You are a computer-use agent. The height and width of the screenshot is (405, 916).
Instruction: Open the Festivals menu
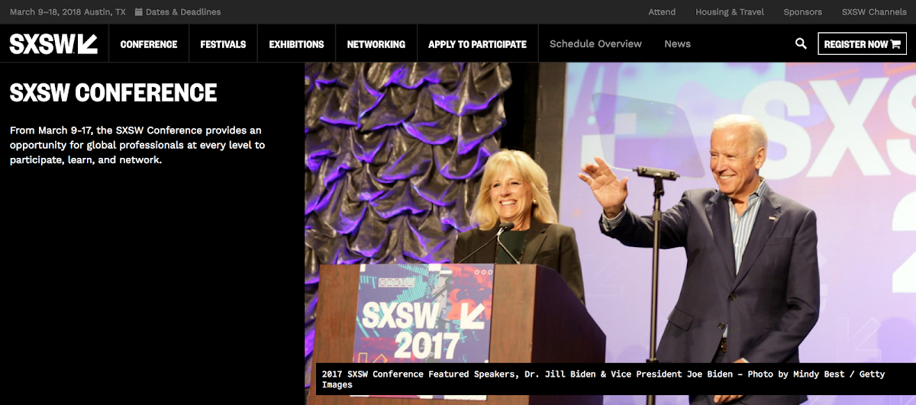pos(223,44)
